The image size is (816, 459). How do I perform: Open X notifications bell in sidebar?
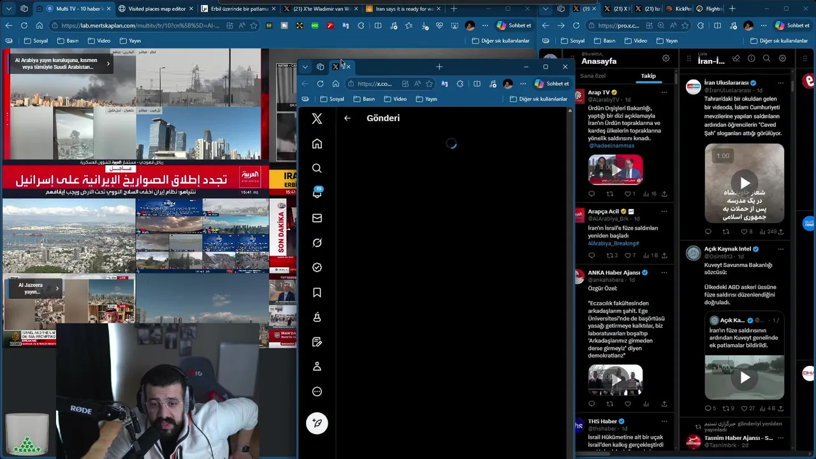(317, 193)
